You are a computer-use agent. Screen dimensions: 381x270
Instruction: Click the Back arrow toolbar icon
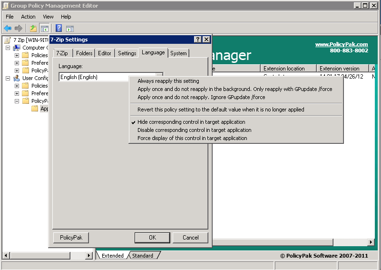click(x=8, y=29)
